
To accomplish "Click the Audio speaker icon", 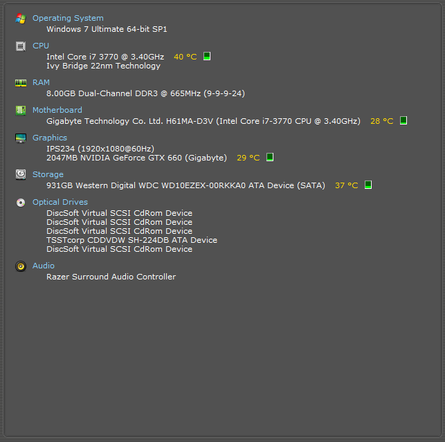I will click(21, 266).
